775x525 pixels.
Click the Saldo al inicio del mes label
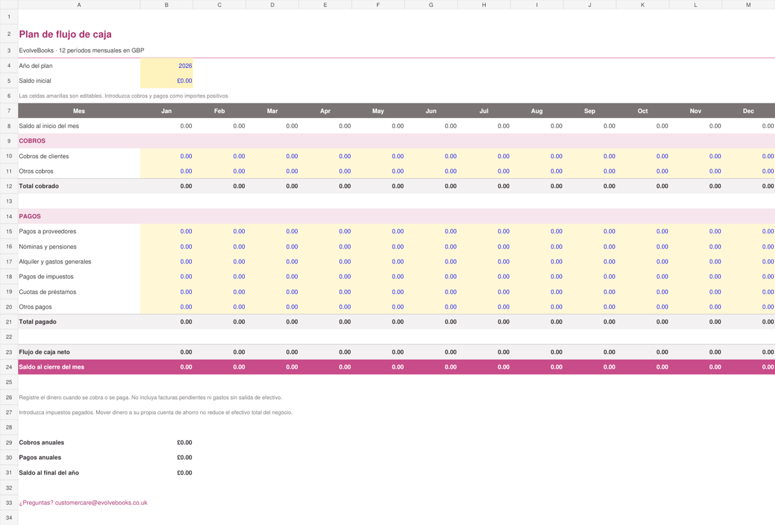point(49,126)
